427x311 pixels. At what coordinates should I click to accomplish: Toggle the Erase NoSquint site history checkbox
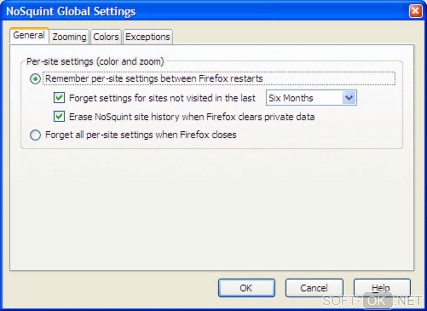59,117
